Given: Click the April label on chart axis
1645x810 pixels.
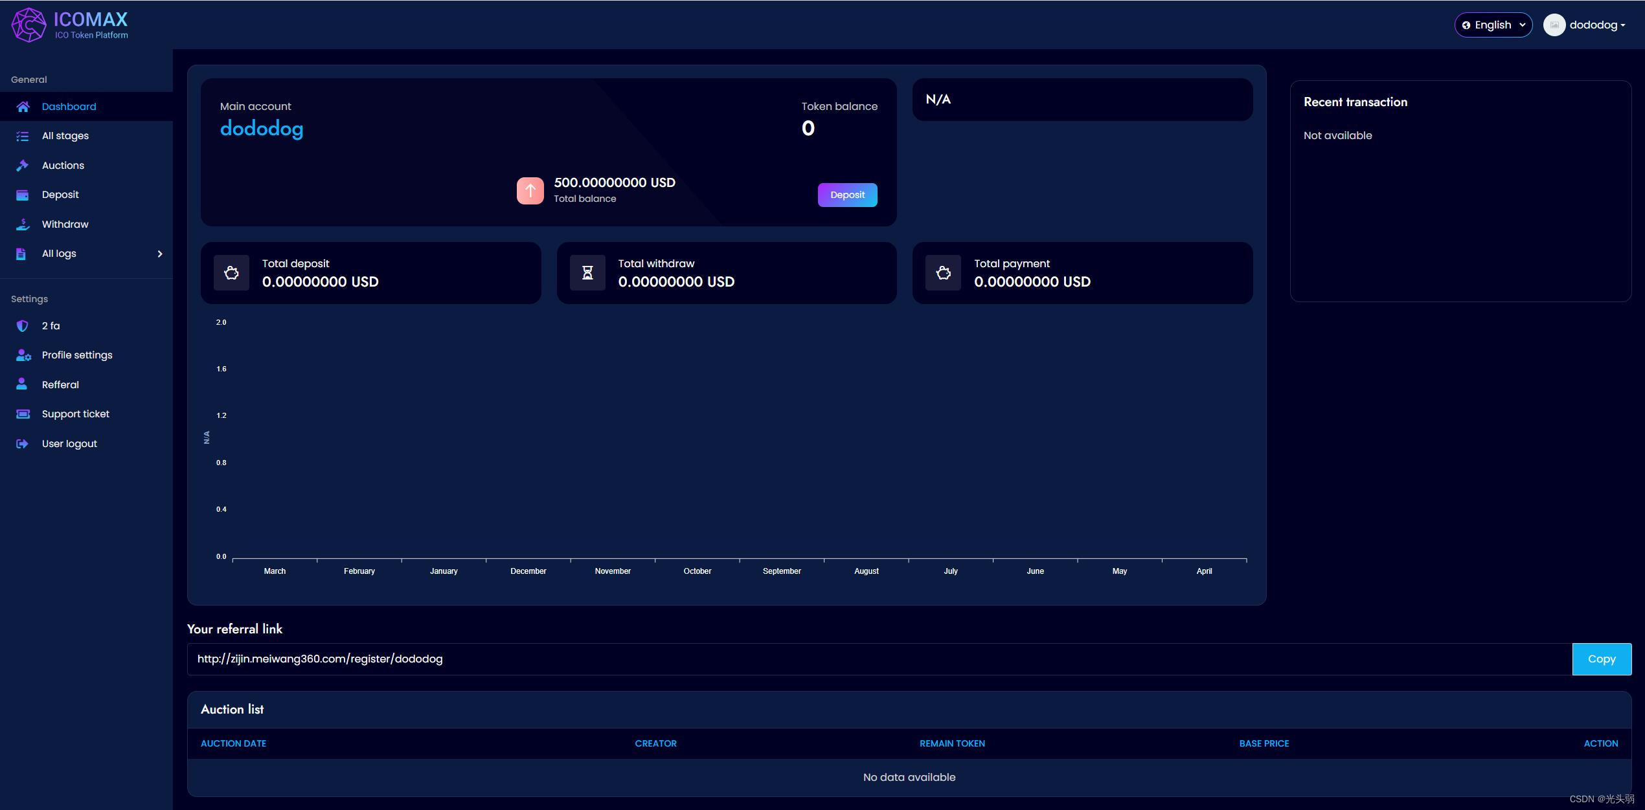Looking at the screenshot, I should (x=1204, y=571).
